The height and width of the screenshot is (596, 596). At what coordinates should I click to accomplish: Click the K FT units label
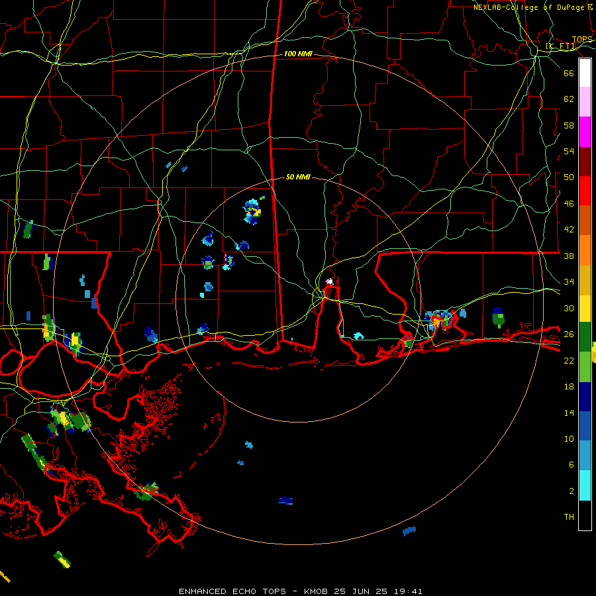[561, 46]
